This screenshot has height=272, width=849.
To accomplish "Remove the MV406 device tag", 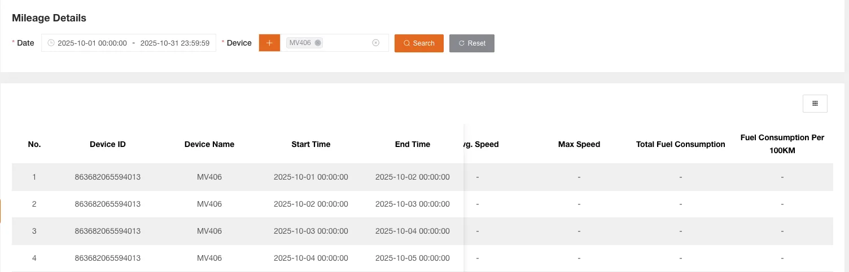I will pos(318,43).
